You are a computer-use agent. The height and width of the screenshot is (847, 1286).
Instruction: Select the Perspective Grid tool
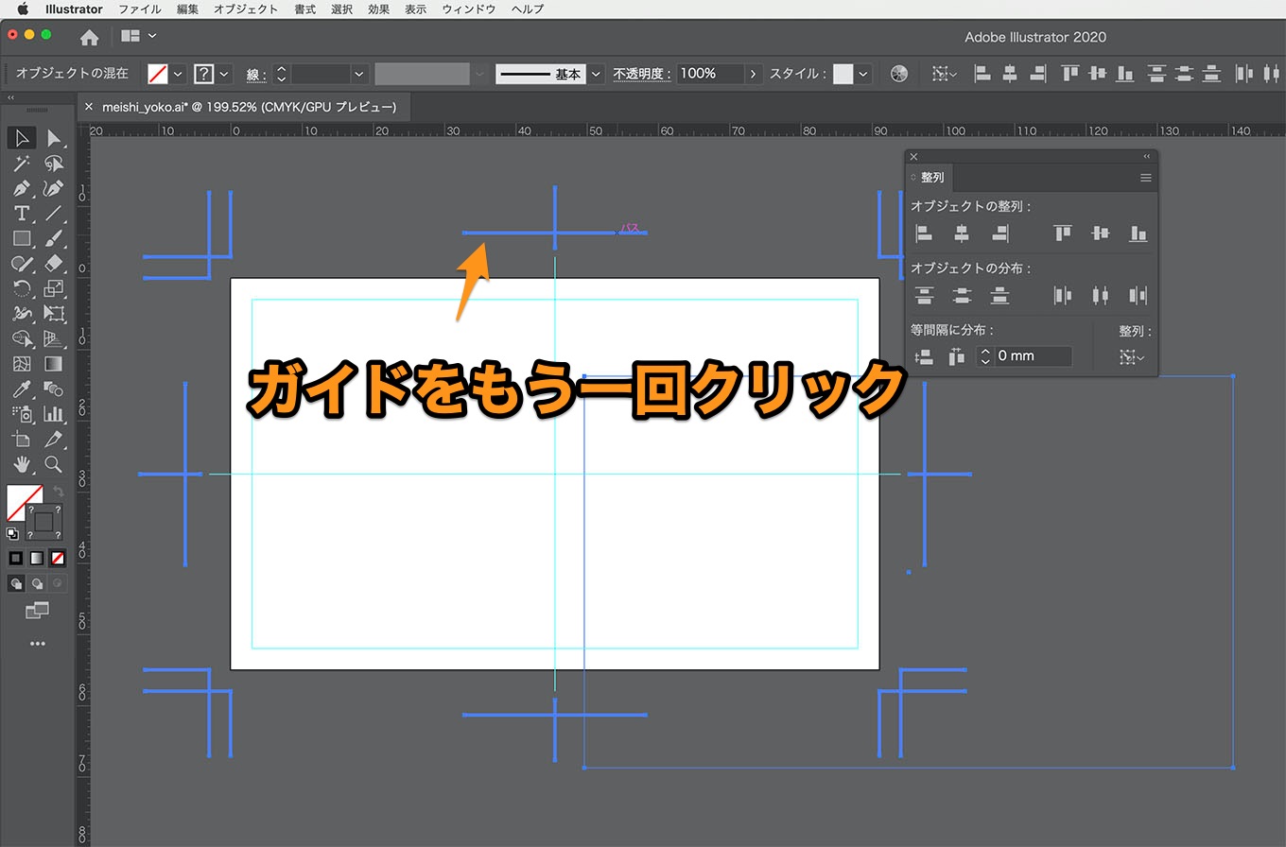coord(54,338)
